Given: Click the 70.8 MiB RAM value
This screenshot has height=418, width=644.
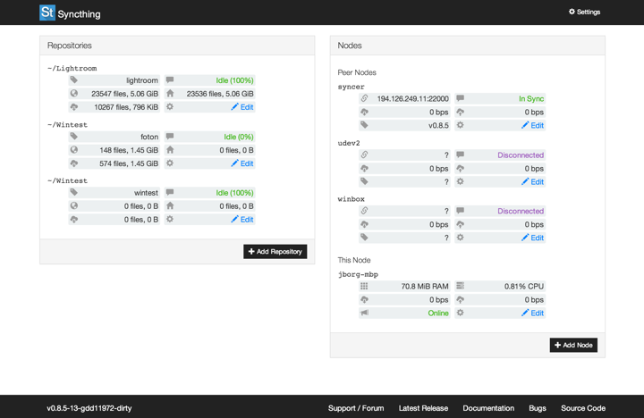Looking at the screenshot, I should pyautogui.click(x=425, y=286).
